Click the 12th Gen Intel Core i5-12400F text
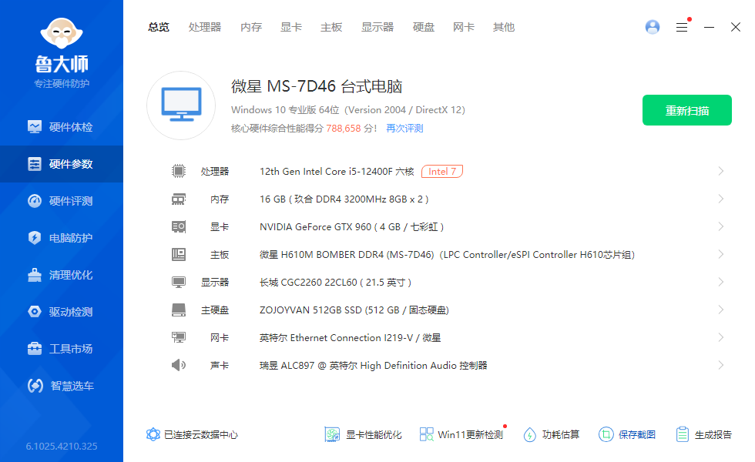755x462 pixels. [337, 171]
